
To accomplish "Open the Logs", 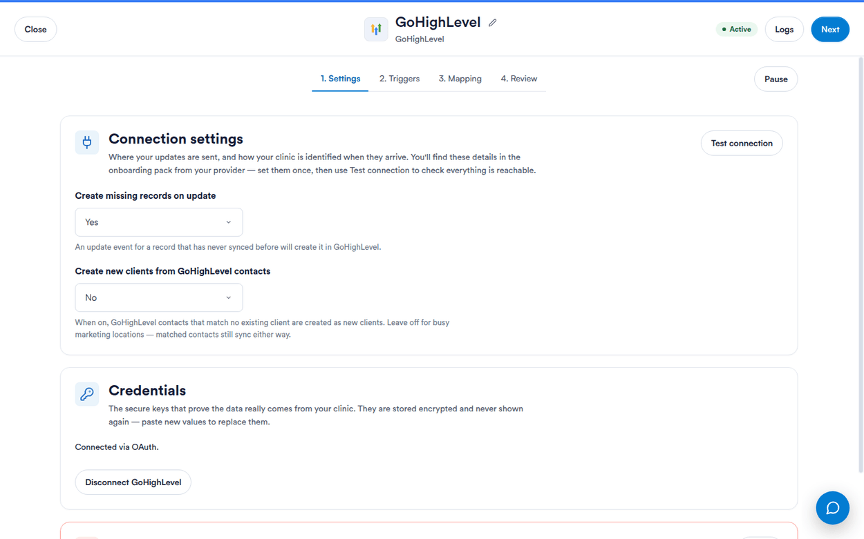I will coord(784,29).
